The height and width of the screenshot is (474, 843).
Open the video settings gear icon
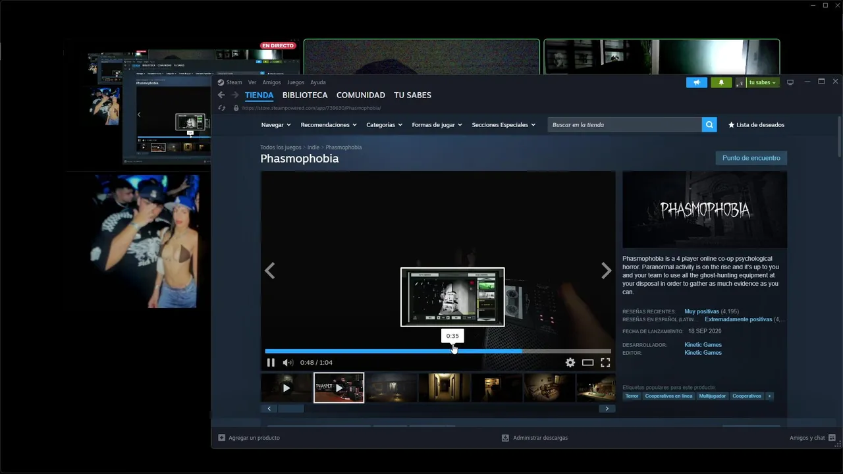tap(570, 362)
